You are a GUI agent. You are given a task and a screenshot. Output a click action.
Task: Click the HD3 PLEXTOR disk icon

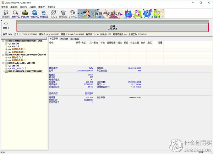click(x=6, y=71)
